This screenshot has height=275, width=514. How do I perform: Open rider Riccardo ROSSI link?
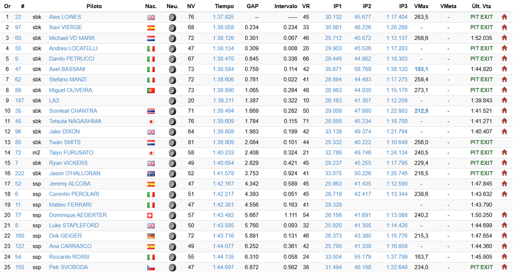coord(69,257)
